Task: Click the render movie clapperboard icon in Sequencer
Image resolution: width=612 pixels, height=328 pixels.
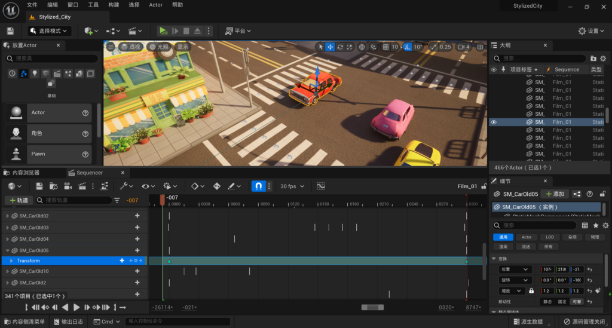Action: (x=82, y=186)
